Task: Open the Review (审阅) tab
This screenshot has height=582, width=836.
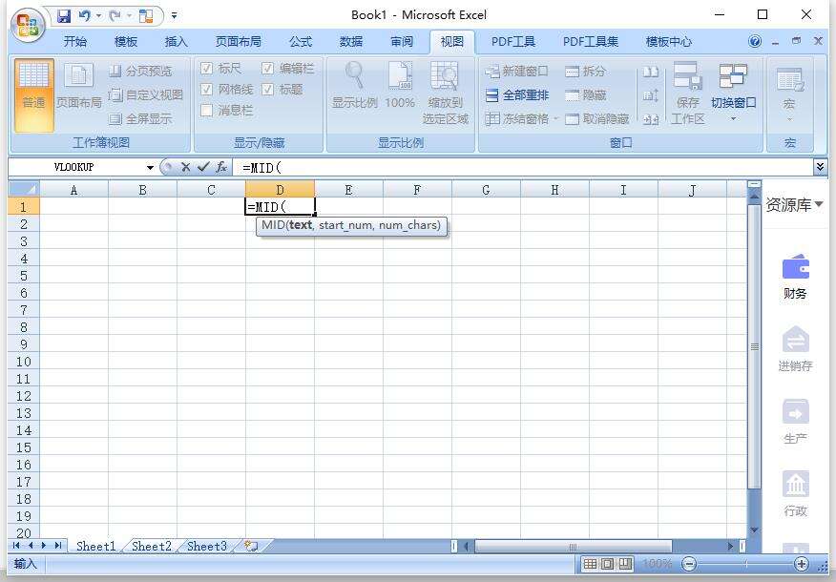Action: [x=402, y=42]
